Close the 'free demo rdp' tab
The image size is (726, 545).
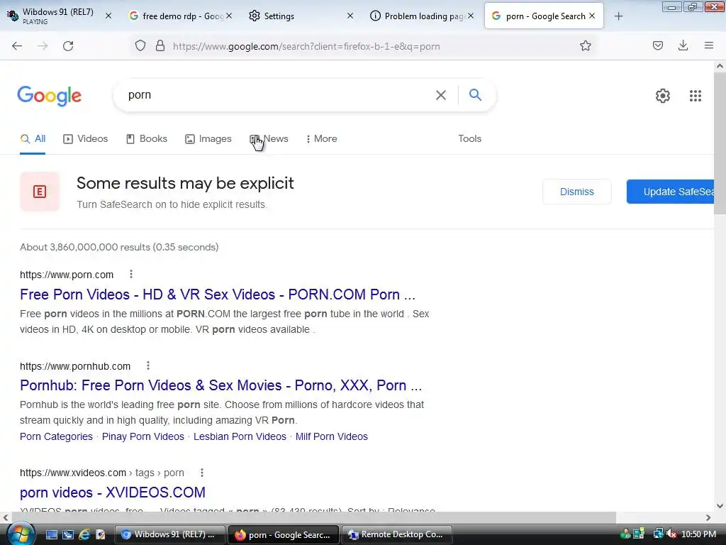pyautogui.click(x=229, y=16)
